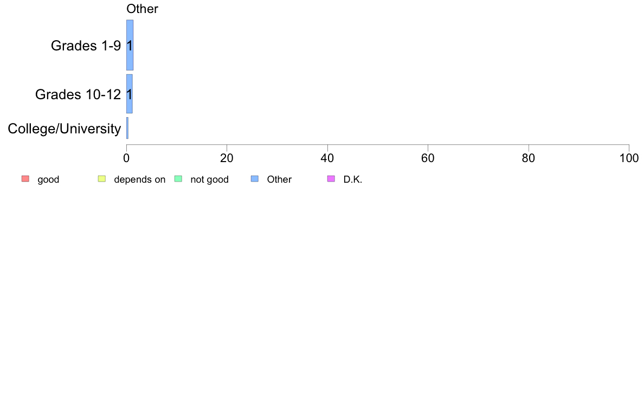Select the 'D.K.' legend label text
The image size is (644, 399).
352,180
